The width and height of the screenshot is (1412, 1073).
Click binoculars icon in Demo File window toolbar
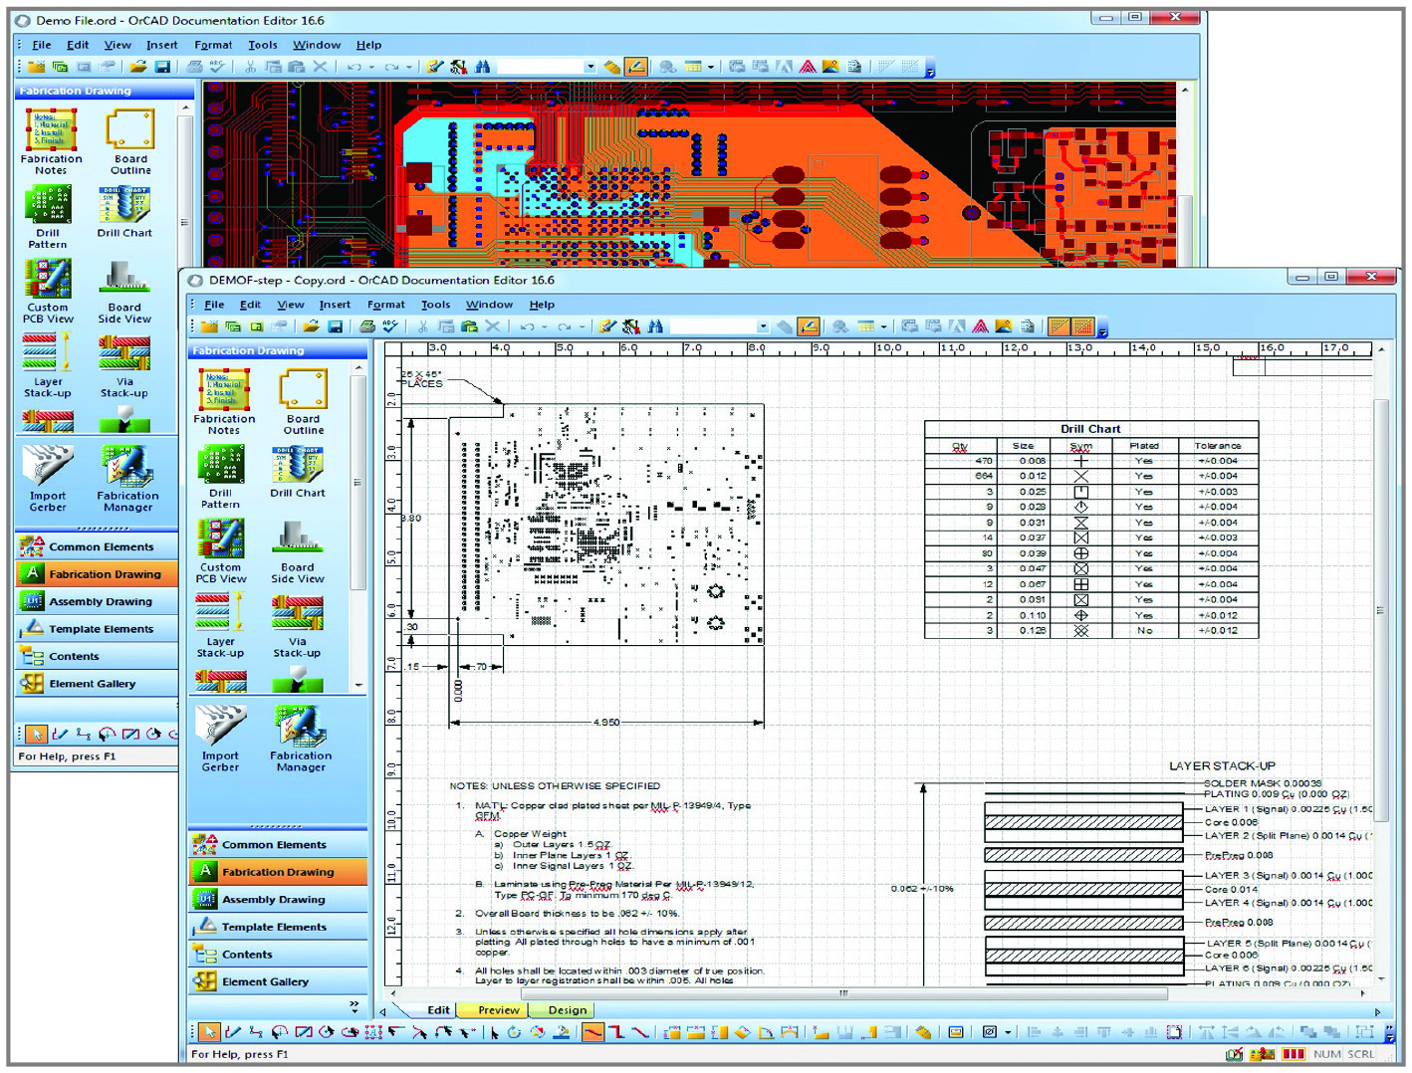pos(482,67)
